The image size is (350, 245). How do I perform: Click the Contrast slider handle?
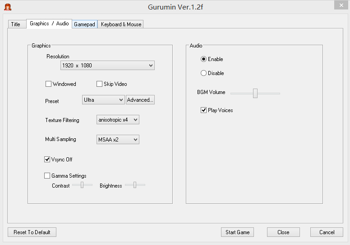[x=82, y=185]
